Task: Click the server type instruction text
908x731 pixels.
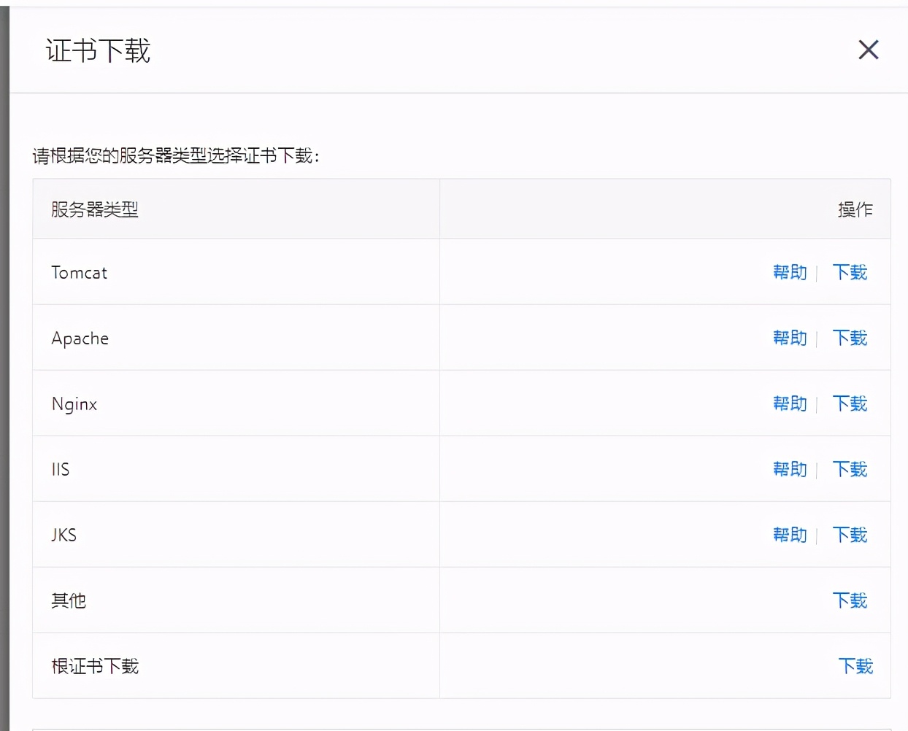Action: pyautogui.click(x=177, y=155)
